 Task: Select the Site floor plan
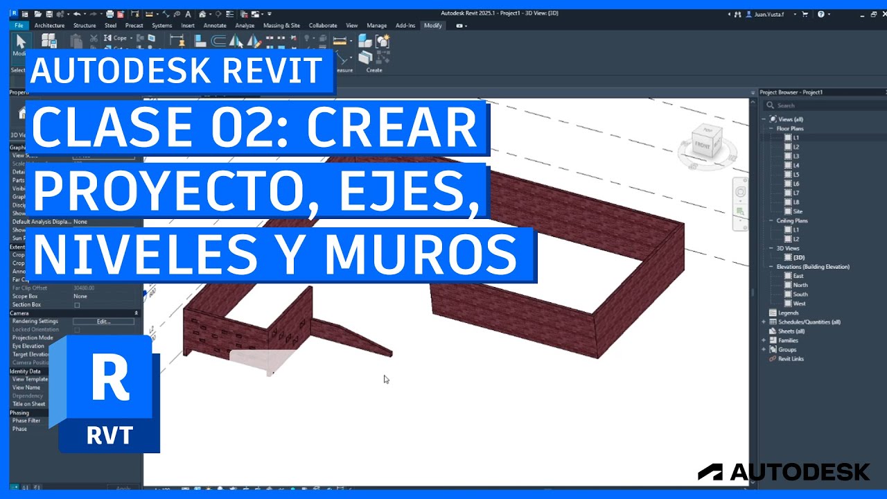pyautogui.click(x=798, y=211)
